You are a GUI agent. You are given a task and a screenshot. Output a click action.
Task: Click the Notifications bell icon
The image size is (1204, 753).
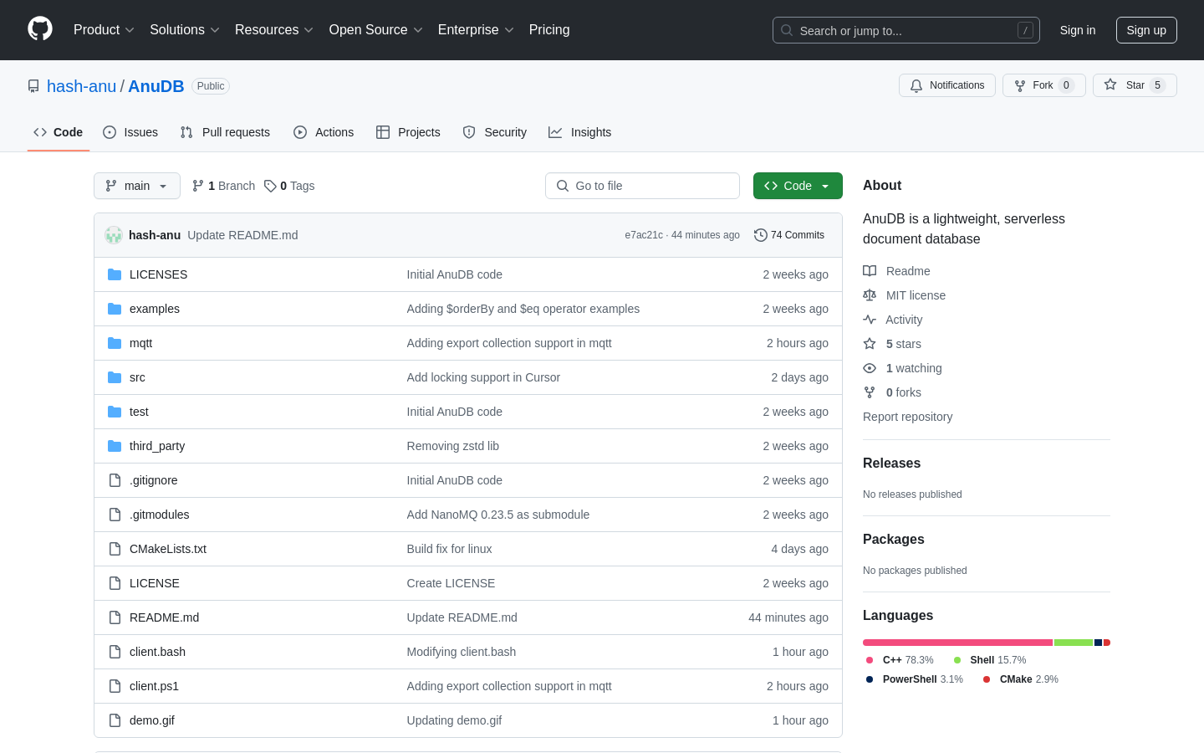(916, 85)
